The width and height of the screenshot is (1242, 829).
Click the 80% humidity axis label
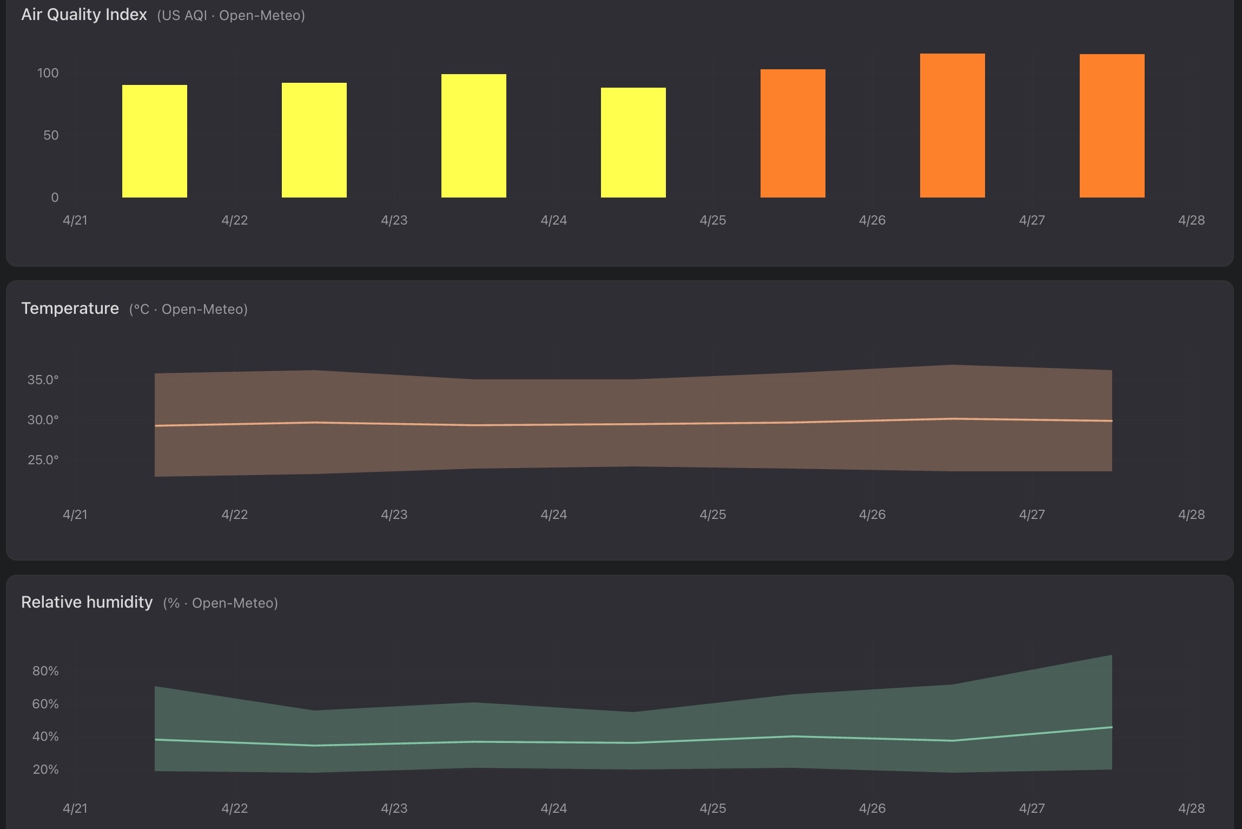point(45,671)
